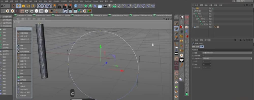Open the 点插值方式 interpolation dropdown
Screen dimensions: 254x100
pyautogui.click(x=227, y=58)
